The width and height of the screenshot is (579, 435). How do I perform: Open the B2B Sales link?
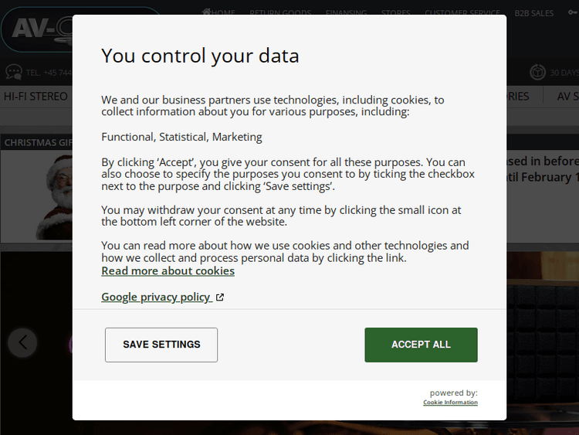[534, 13]
